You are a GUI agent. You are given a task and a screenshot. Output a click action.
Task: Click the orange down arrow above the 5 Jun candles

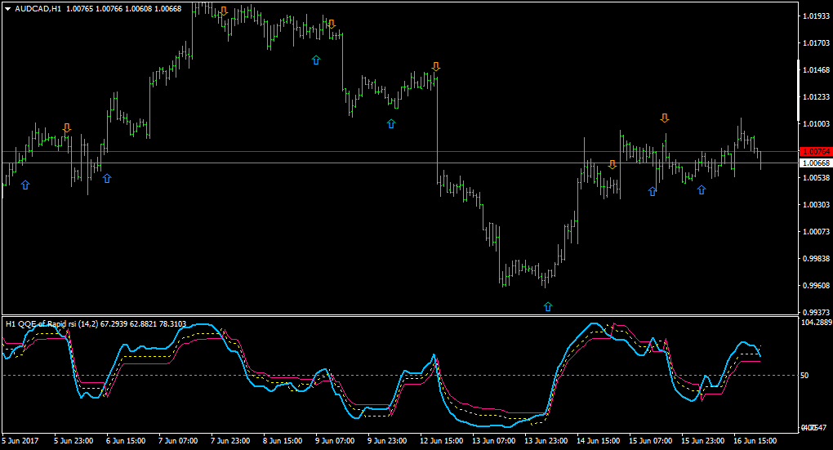[x=66, y=128]
